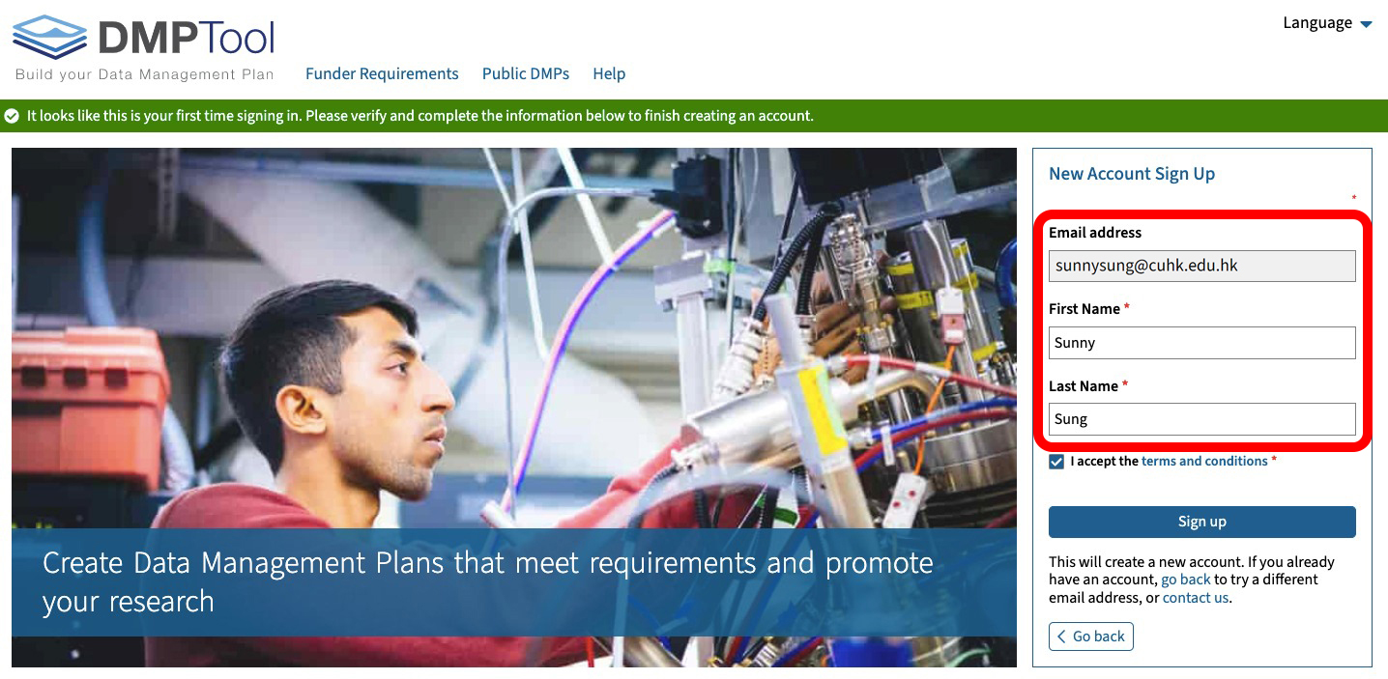Open Funder Requirements page
This screenshot has width=1388, height=679.
point(382,73)
